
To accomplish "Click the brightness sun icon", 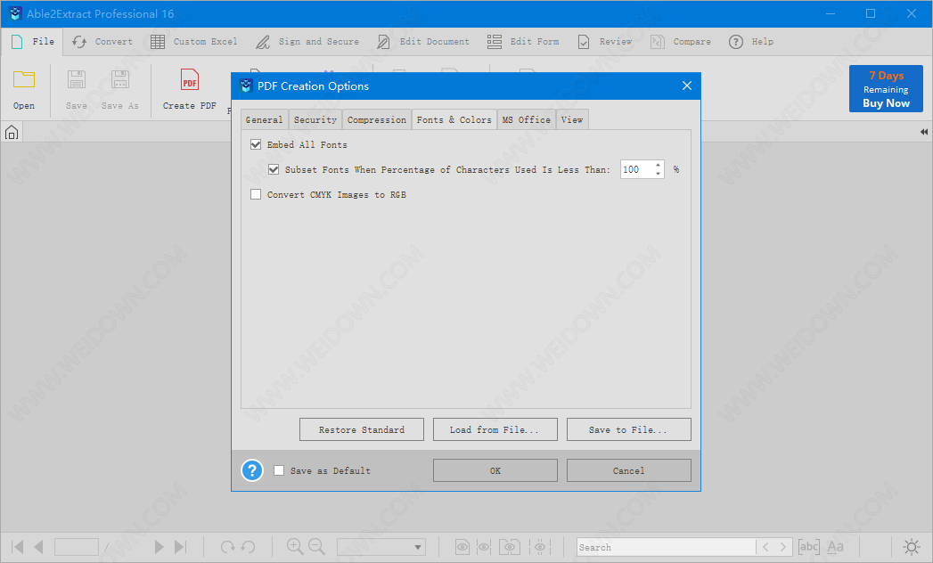I will tap(912, 546).
